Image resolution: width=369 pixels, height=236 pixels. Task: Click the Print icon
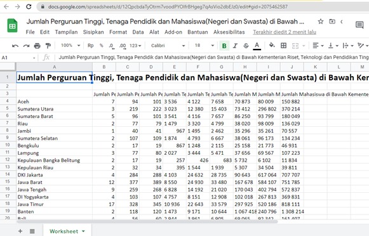coord(37,46)
